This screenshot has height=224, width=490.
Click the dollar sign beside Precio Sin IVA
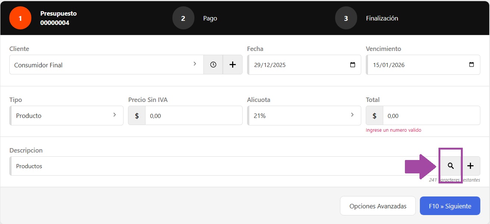pyautogui.click(x=137, y=116)
